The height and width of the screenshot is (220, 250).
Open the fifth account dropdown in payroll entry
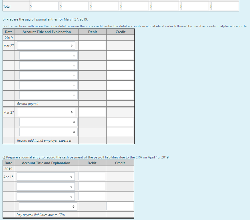tap(49, 85)
